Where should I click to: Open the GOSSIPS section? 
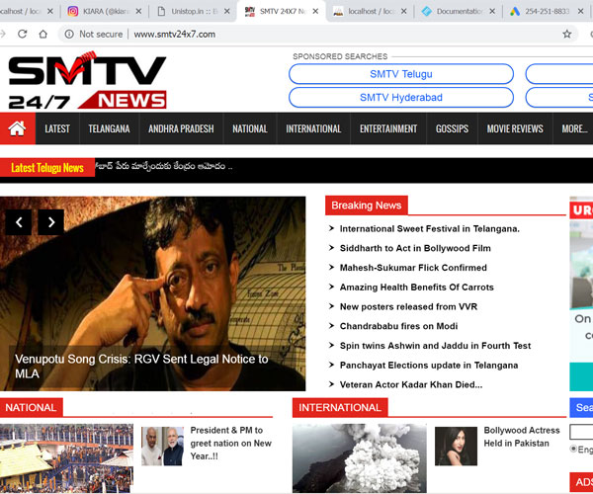click(x=452, y=128)
